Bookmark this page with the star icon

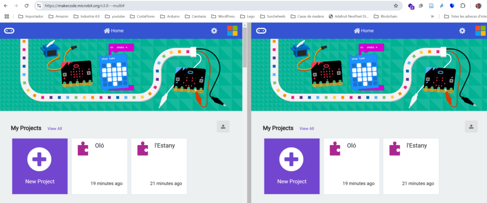coord(396,6)
